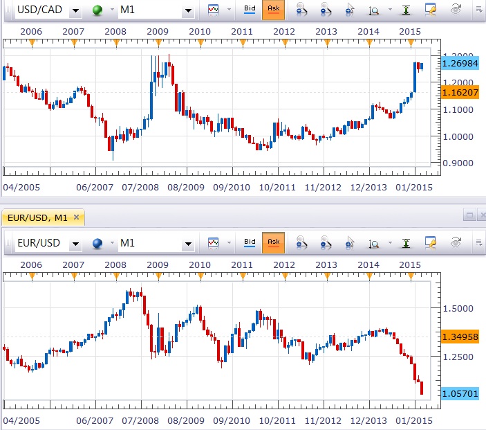
Task: Open the USD/CAD symbol dropdown
Action: coord(75,12)
